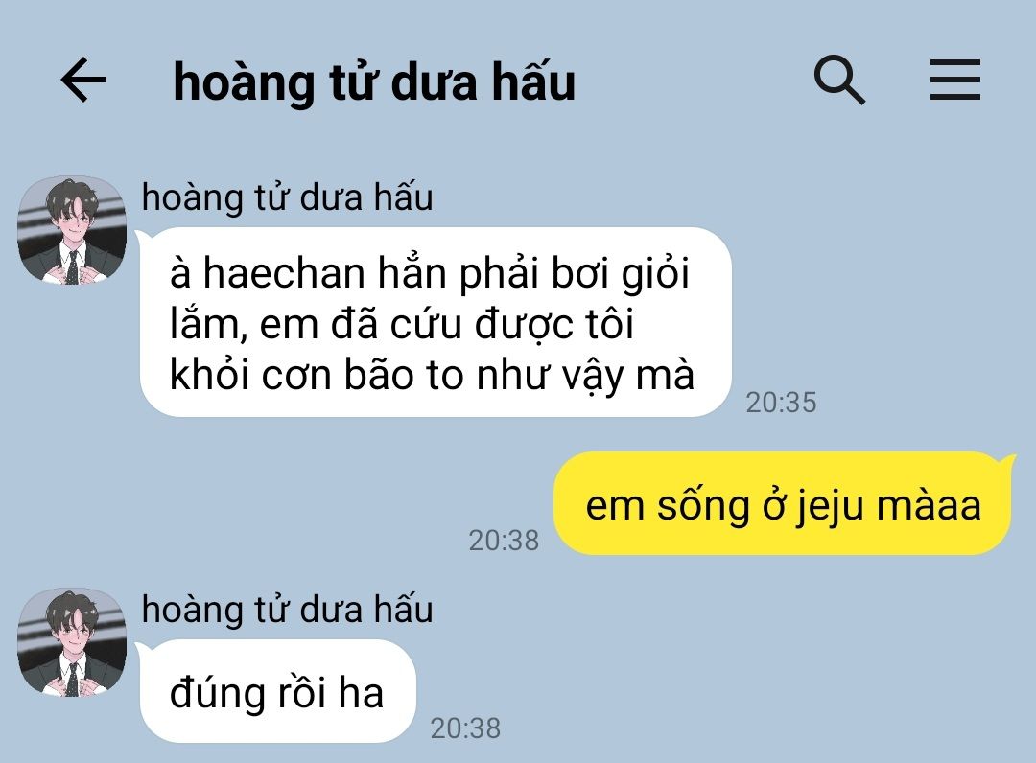This screenshot has height=763, width=1036.
Task: Click the word màaa in yellow bubble
Action: [x=929, y=505]
